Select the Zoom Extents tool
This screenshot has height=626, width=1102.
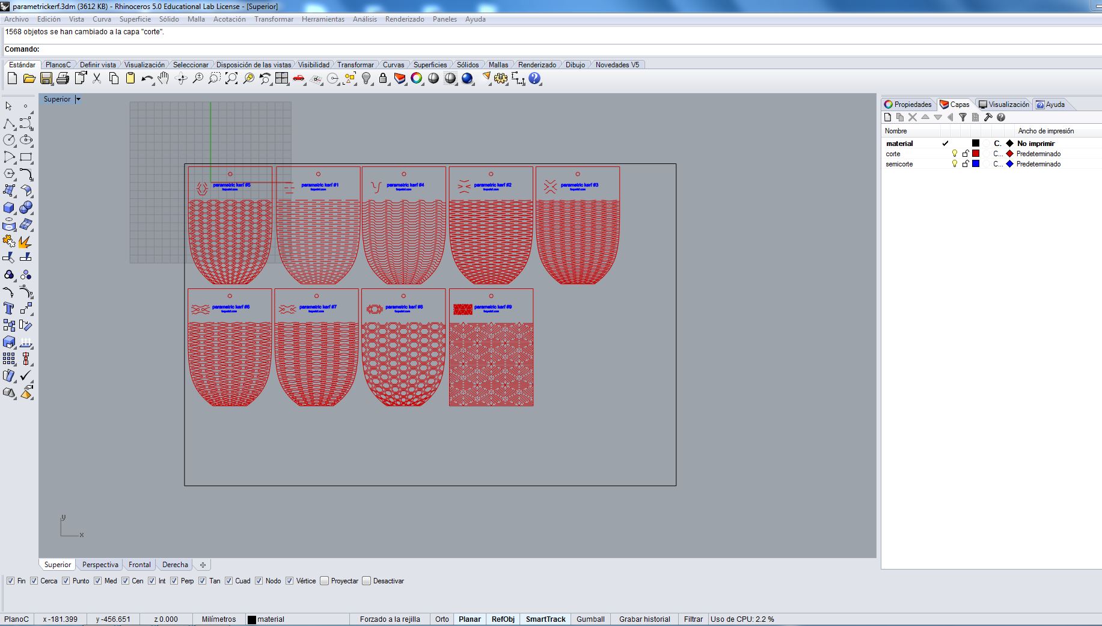pyautogui.click(x=231, y=79)
